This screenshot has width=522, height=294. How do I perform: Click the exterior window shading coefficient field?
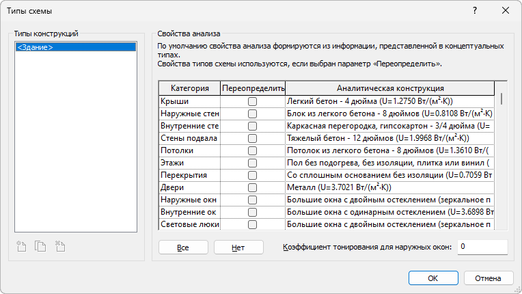click(x=482, y=247)
